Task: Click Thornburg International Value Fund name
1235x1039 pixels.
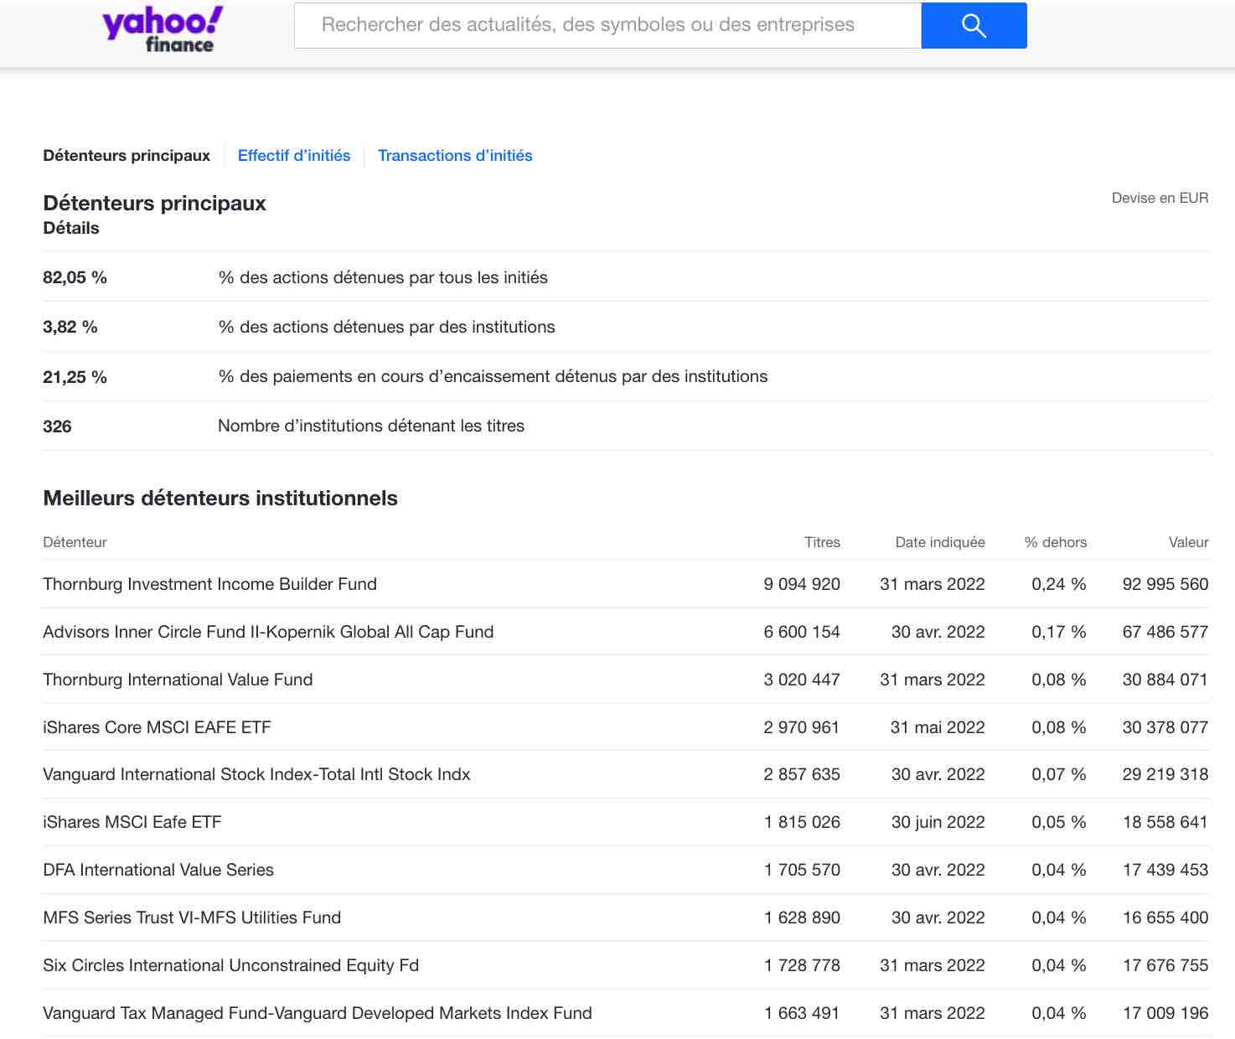Action: 178,680
